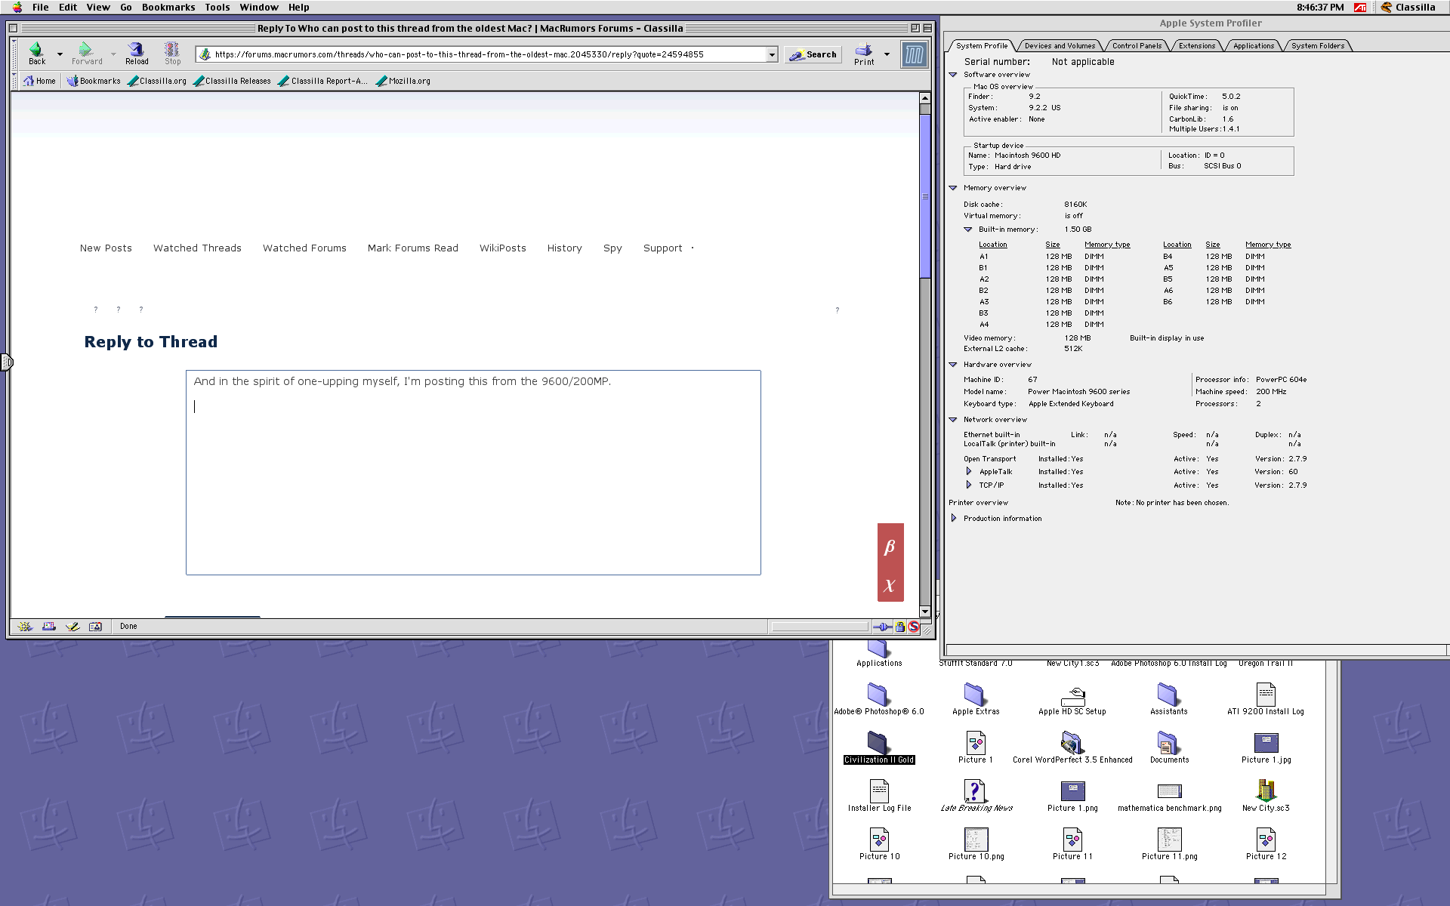This screenshot has height=906, width=1450.
Task: Expand the Production information section
Action: [954, 518]
